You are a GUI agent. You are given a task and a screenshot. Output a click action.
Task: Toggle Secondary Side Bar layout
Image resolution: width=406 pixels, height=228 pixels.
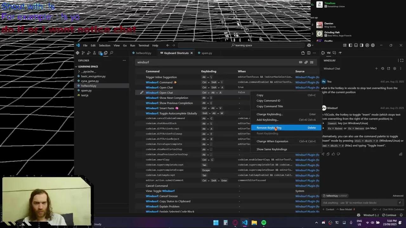coord(362,45)
